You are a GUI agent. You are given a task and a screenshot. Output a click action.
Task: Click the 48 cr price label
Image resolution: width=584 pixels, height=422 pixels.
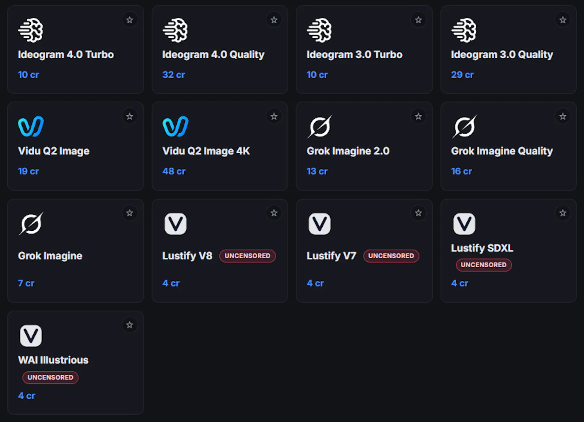174,171
